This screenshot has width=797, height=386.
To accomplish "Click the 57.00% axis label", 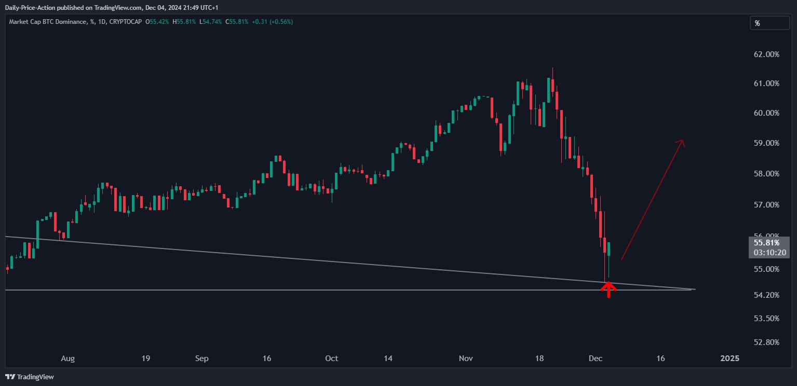I will pos(766,205).
